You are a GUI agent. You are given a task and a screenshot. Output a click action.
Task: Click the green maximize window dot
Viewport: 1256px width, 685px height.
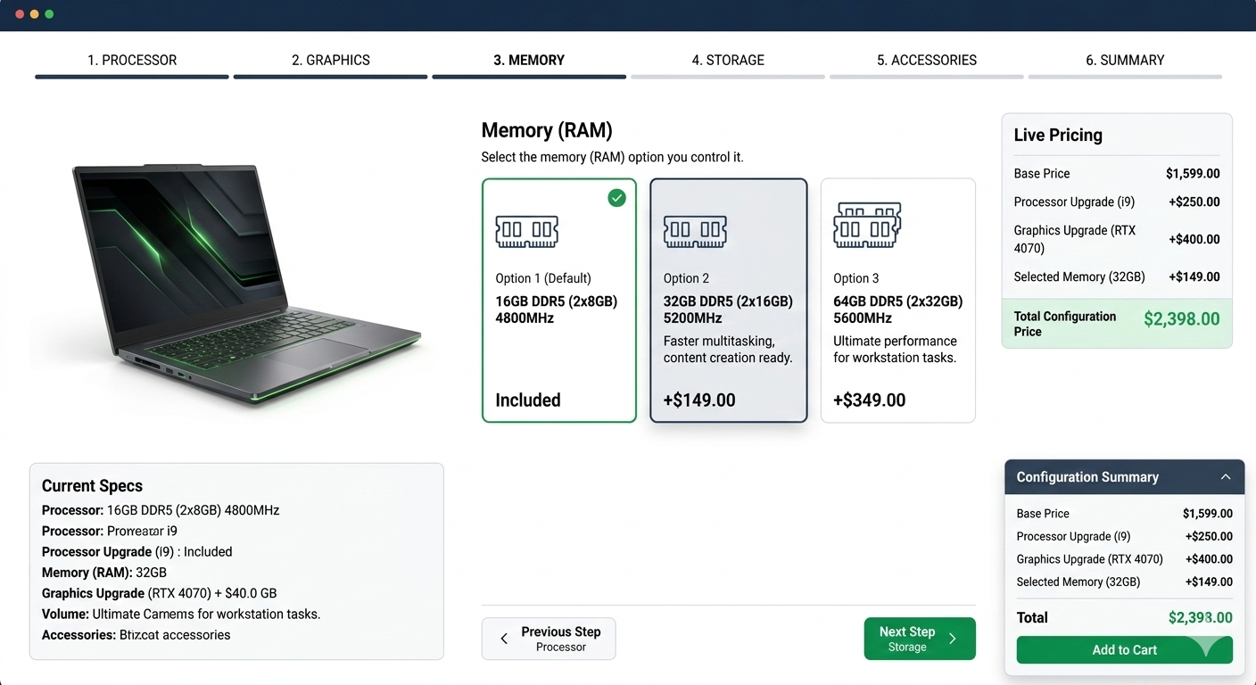[x=49, y=14]
